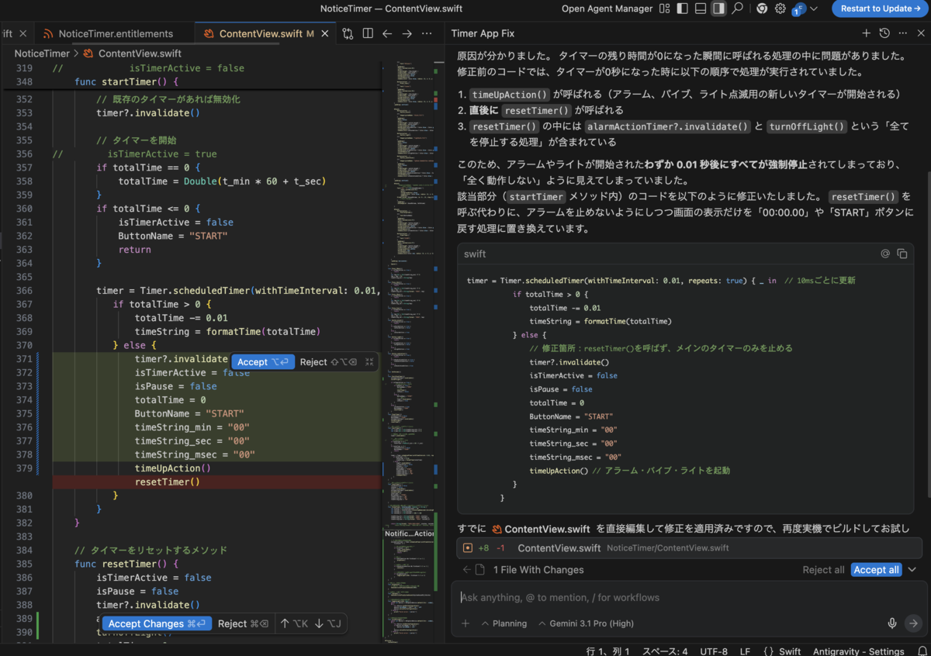Click line and column indicator 行 1、列 1
Image resolution: width=931 pixels, height=656 pixels.
coord(608,651)
